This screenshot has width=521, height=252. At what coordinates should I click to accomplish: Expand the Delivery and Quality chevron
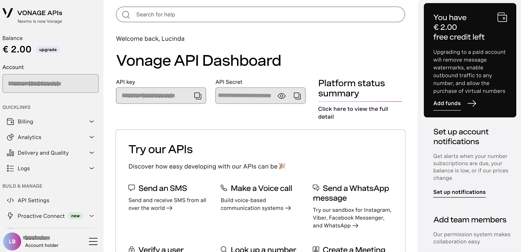point(92,153)
